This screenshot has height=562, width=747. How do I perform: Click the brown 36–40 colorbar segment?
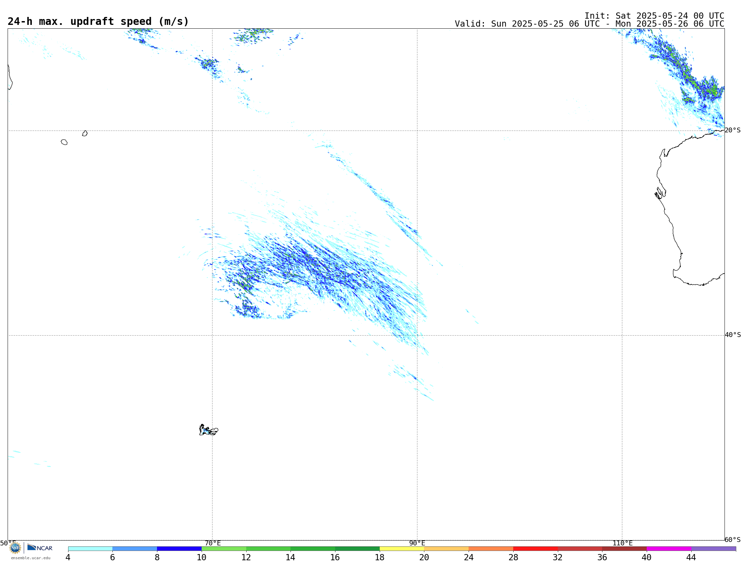click(x=624, y=549)
